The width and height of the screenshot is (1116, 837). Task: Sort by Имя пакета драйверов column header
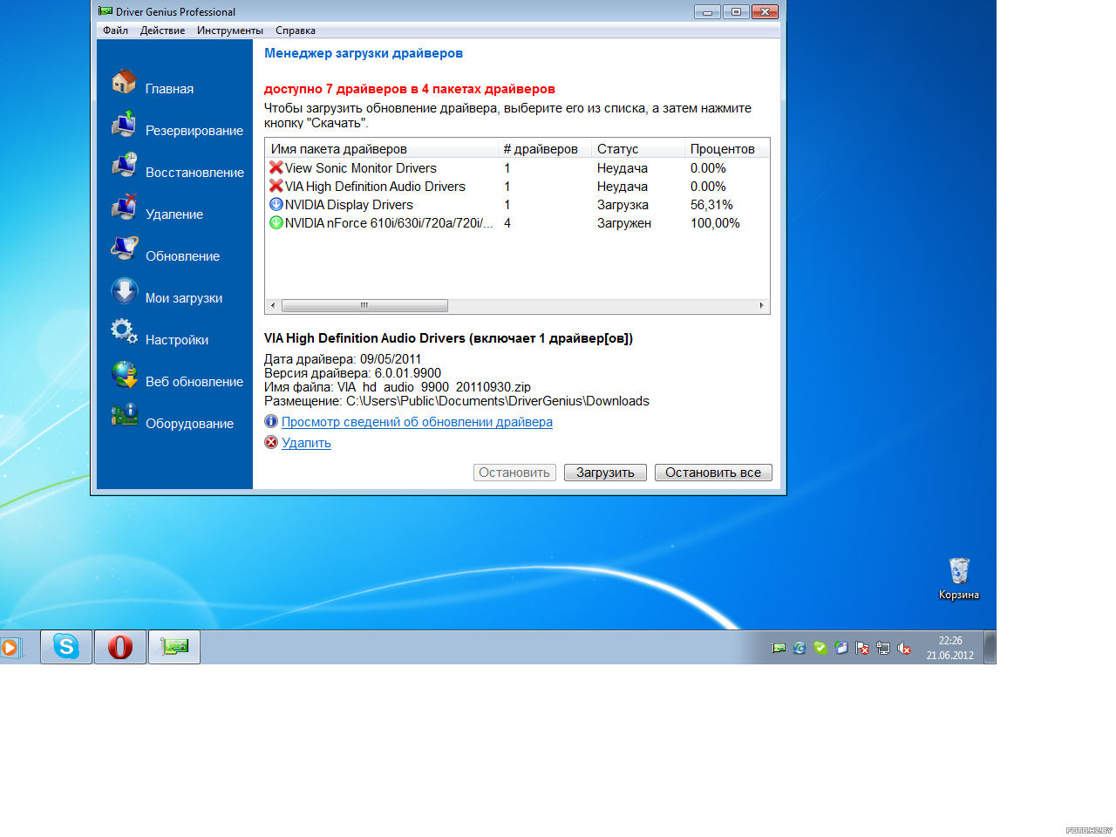pos(381,148)
